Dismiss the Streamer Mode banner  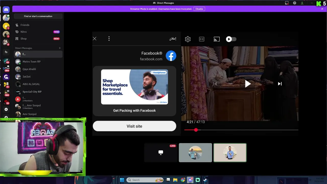point(322,9)
